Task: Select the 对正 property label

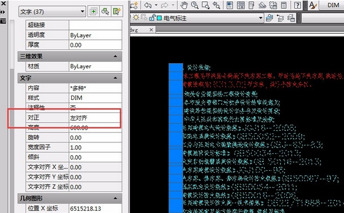Action: 34,117
